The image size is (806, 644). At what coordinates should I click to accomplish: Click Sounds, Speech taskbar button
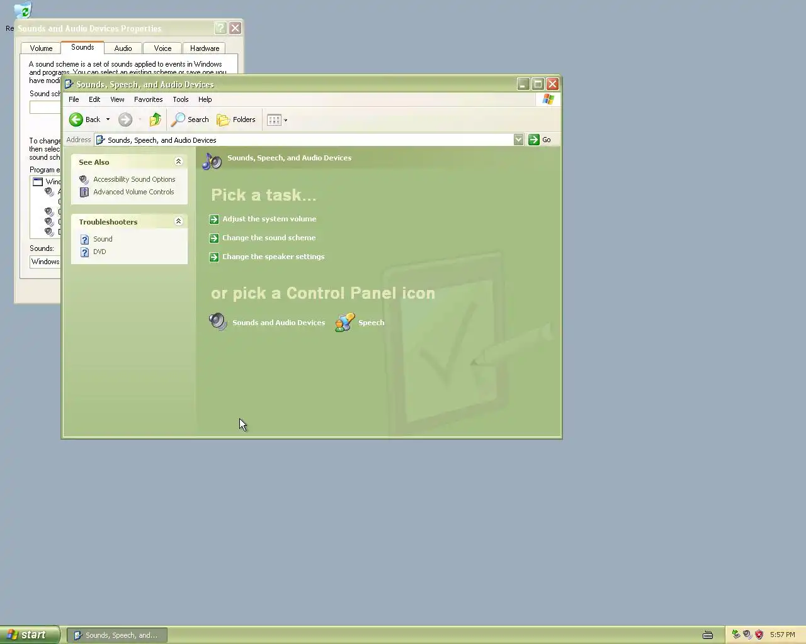click(117, 635)
